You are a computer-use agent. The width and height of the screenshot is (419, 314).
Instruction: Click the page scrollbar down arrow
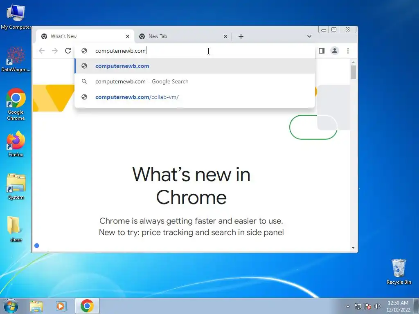click(x=353, y=248)
